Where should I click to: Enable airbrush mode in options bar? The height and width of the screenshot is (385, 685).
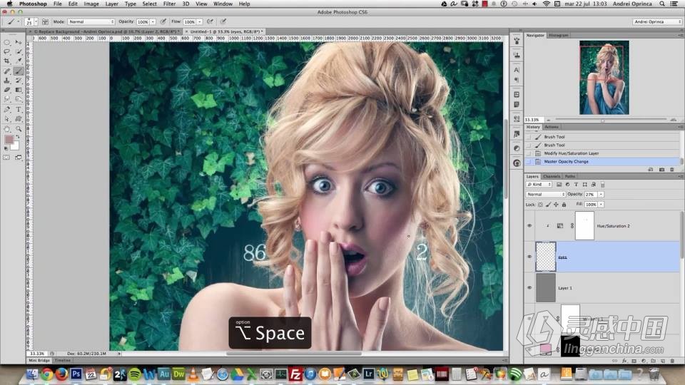pos(210,21)
